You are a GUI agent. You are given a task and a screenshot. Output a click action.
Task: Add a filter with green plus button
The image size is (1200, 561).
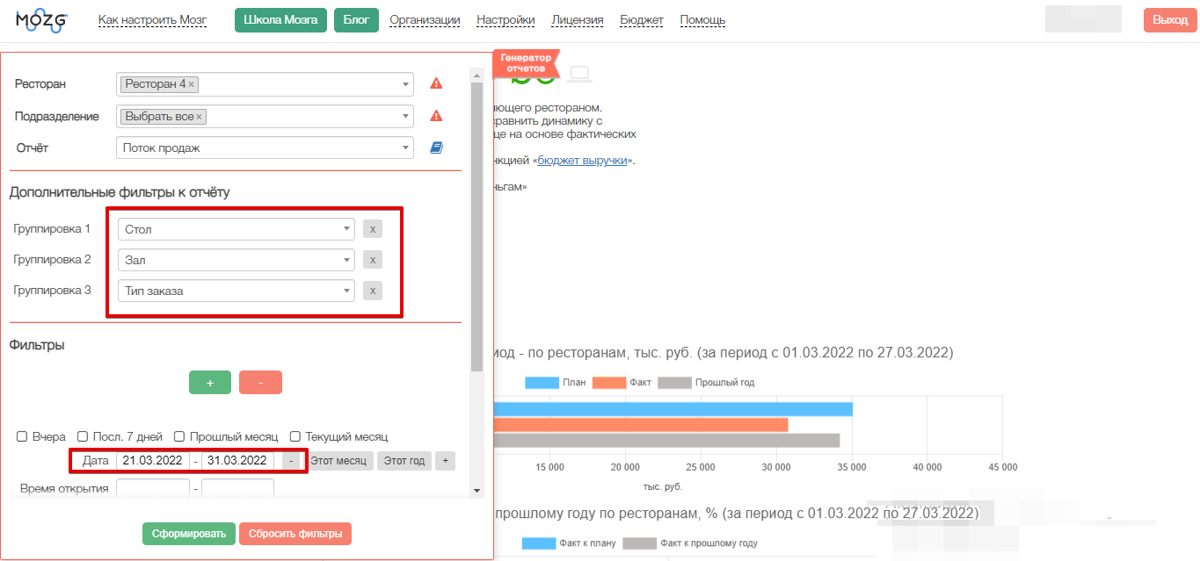click(210, 383)
